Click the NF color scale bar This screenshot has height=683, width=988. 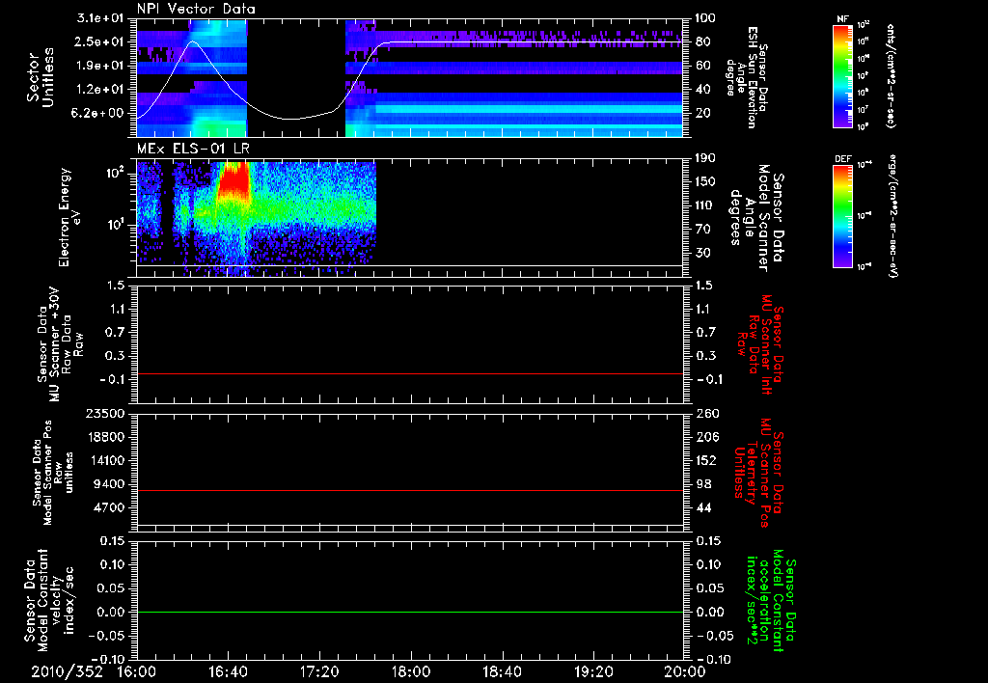pos(842,76)
